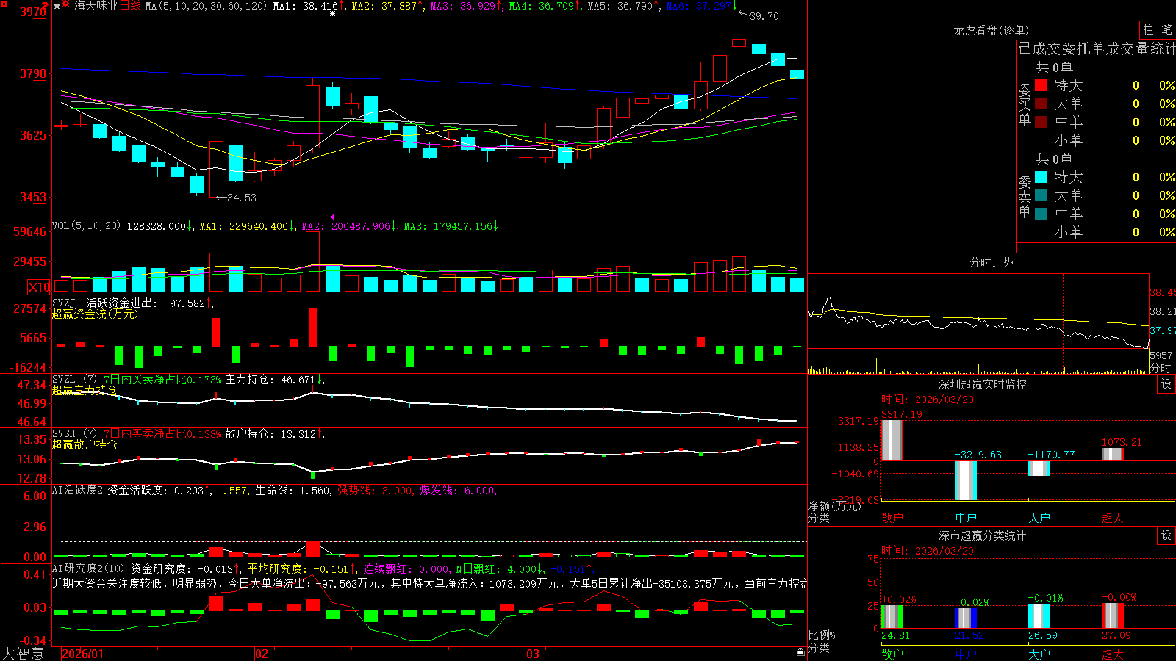
Task: Click the intraday 分时 mini chart line
Action: coord(978,324)
